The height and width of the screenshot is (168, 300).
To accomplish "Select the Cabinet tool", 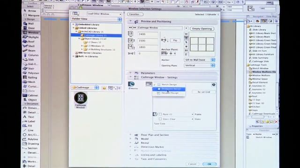I will [x=30, y=95].
